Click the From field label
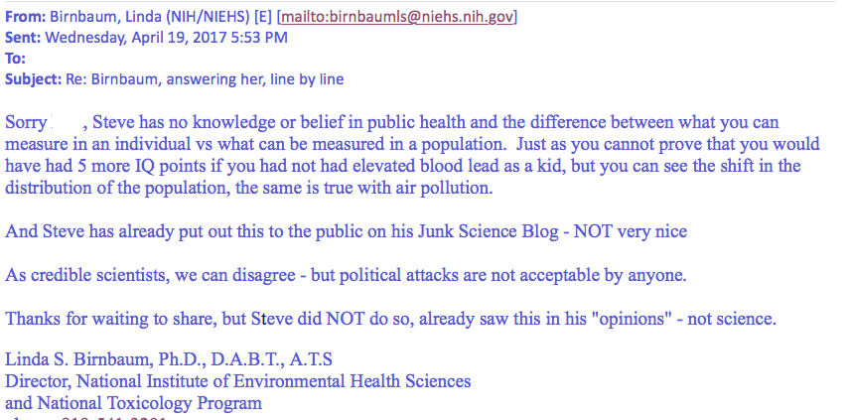Image resolution: width=849 pixels, height=420 pixels. [26, 17]
